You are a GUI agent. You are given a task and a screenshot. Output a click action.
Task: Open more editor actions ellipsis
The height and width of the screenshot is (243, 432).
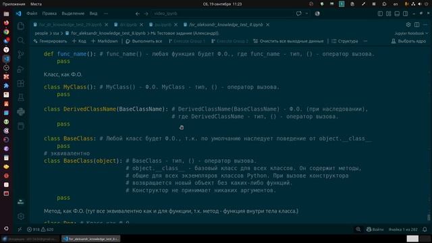click(425, 24)
